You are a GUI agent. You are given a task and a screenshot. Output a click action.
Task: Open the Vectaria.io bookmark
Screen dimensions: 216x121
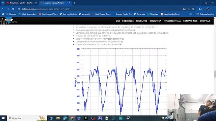pyautogui.click(x=84, y=14)
